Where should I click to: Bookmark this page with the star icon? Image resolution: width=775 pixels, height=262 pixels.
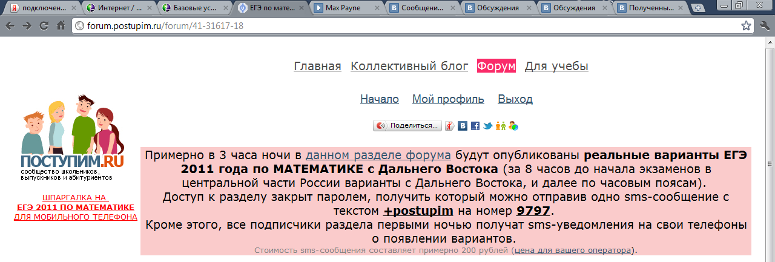(x=747, y=26)
